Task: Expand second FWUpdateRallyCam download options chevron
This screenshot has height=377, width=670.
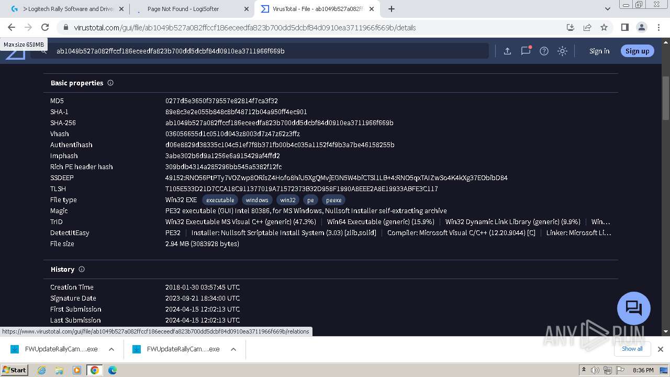Action: click(233, 349)
